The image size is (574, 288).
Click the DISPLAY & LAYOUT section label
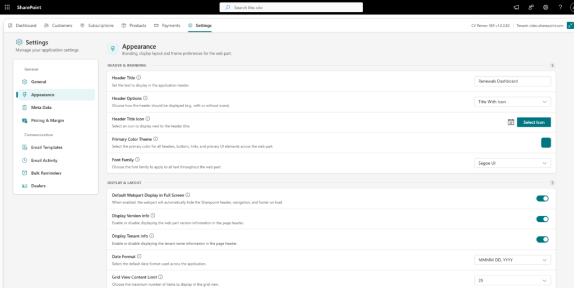pos(124,183)
